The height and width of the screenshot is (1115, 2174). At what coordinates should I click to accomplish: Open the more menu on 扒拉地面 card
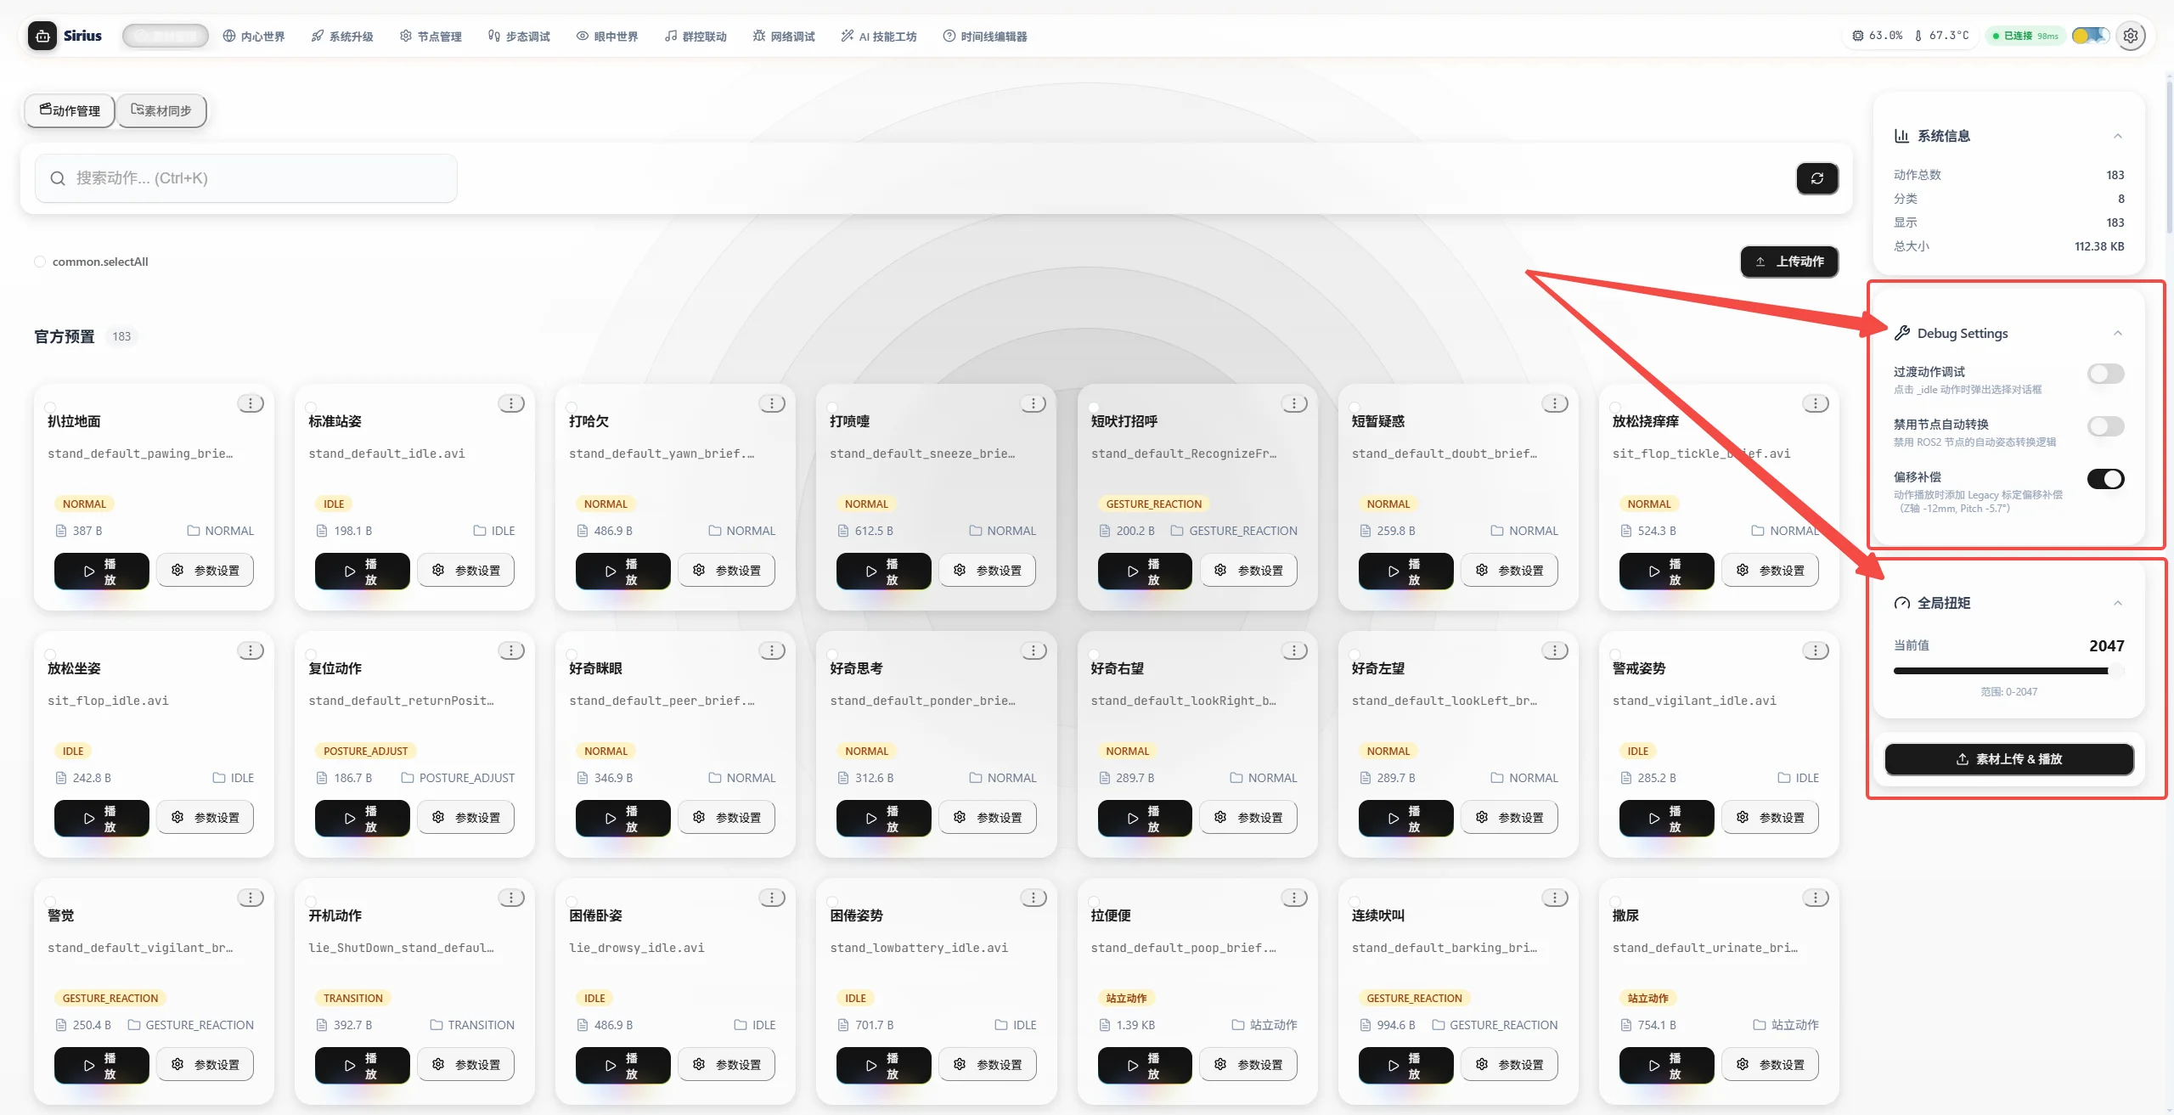pyautogui.click(x=251, y=403)
